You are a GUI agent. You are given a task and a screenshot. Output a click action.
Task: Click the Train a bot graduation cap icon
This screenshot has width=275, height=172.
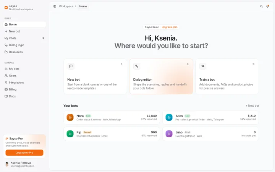click(203, 66)
